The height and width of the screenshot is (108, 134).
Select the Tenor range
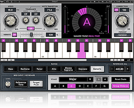(x=40, y=69)
